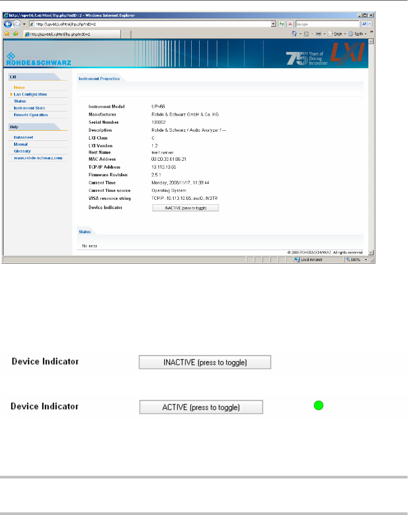Select the MAC address 00:E0:33:61:06:21
The height and width of the screenshot is (515, 408).
169,159
